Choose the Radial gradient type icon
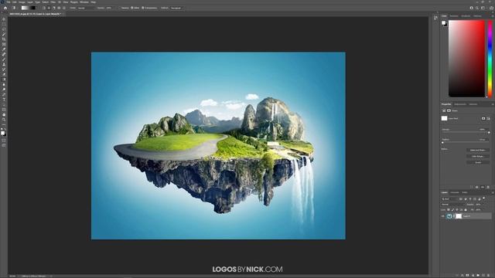Viewport: 495px width, 278px height. [49, 8]
